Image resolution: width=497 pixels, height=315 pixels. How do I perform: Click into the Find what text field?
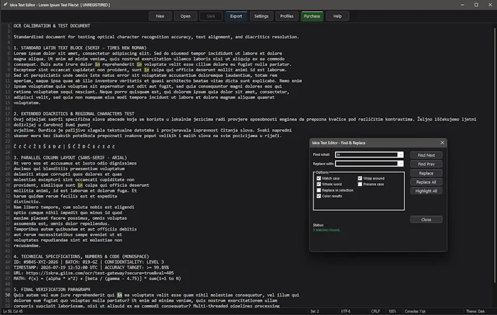pyautogui.click(x=367, y=155)
